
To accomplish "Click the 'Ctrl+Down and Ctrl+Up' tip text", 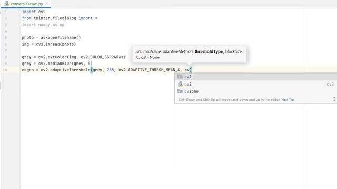I will [x=229, y=100].
